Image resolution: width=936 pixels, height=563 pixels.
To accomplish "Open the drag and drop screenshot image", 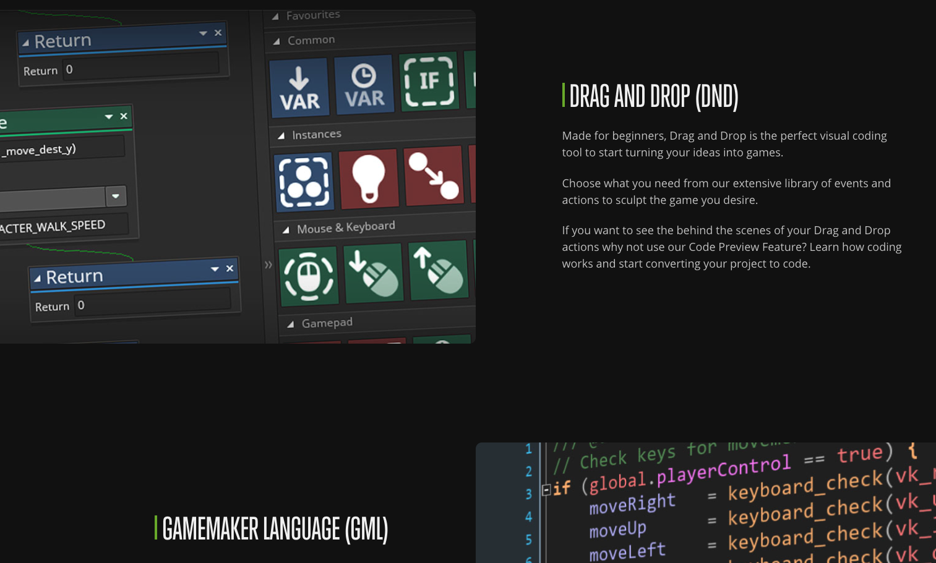I will pyautogui.click(x=238, y=177).
